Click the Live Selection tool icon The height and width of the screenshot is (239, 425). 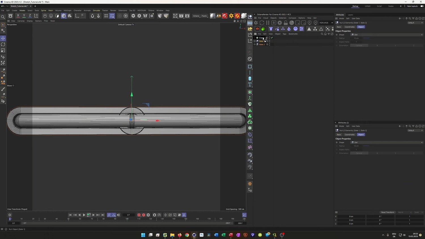(3, 25)
